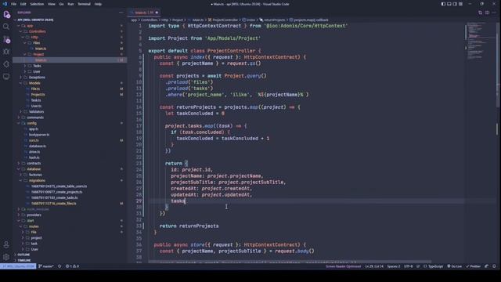Open the Source Control view

[6, 40]
